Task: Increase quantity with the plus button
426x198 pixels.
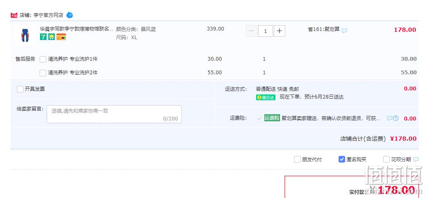Action: (279, 31)
